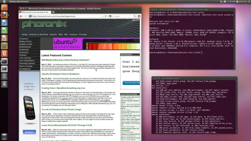This screenshot has height=141, width=251.
Task: Open Articles & Reviews in site navigation
Action: click(x=39, y=34)
